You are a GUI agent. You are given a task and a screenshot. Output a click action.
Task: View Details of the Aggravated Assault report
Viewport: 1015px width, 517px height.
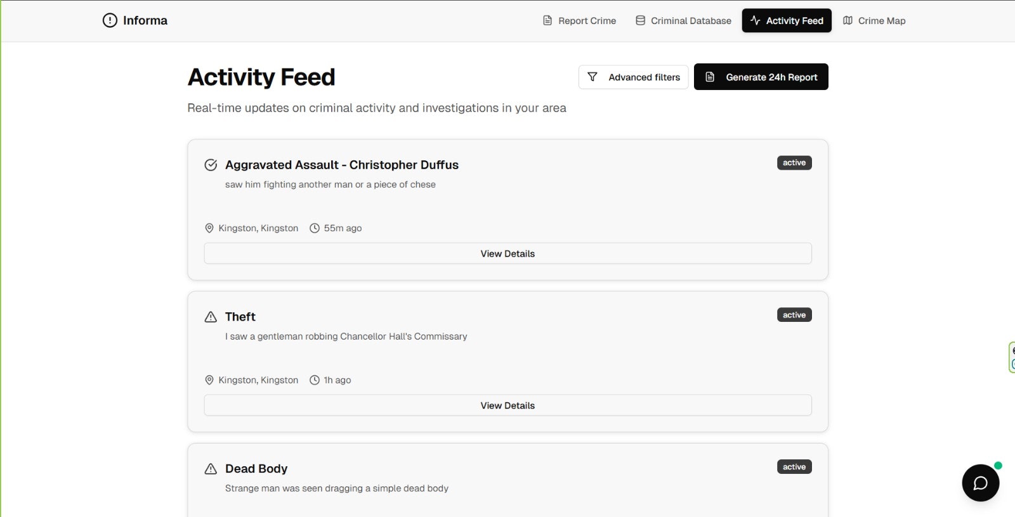point(507,253)
